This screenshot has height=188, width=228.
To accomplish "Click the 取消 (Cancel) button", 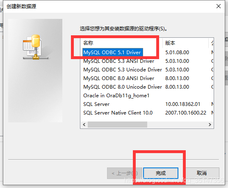I will 202,173.
